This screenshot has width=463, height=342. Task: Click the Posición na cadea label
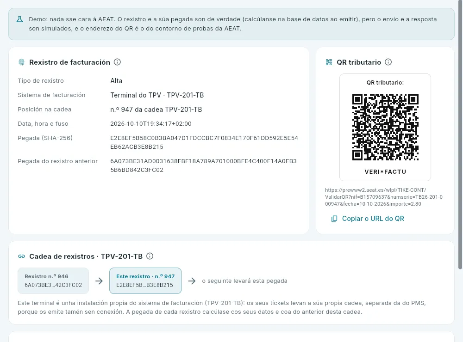click(x=44, y=110)
